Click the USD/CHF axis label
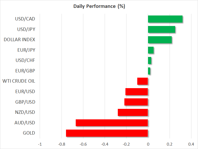 pos(25,60)
